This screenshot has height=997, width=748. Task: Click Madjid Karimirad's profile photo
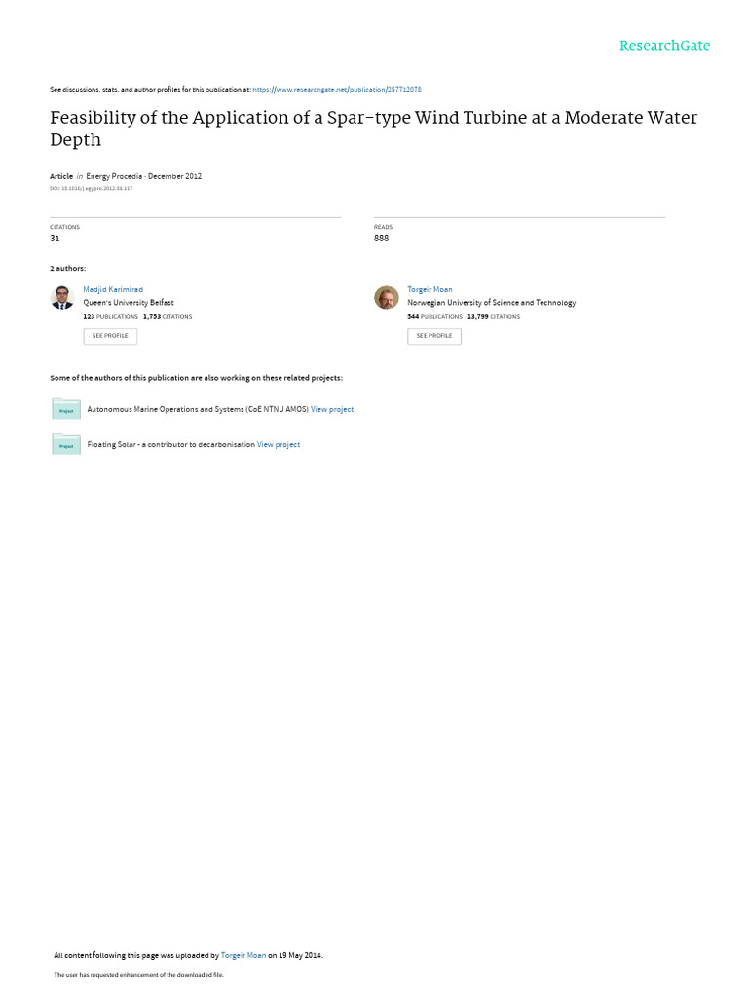pos(62,297)
